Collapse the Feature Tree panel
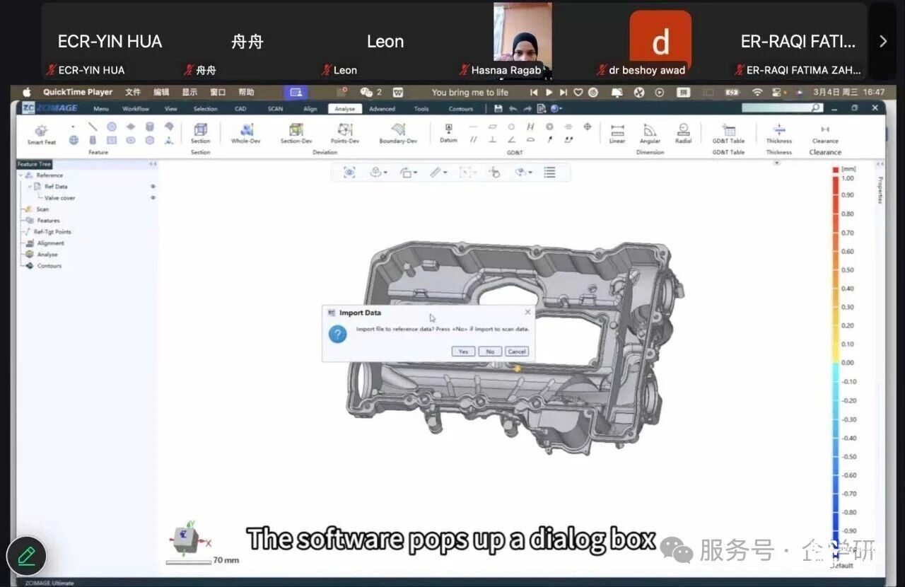 click(x=152, y=164)
